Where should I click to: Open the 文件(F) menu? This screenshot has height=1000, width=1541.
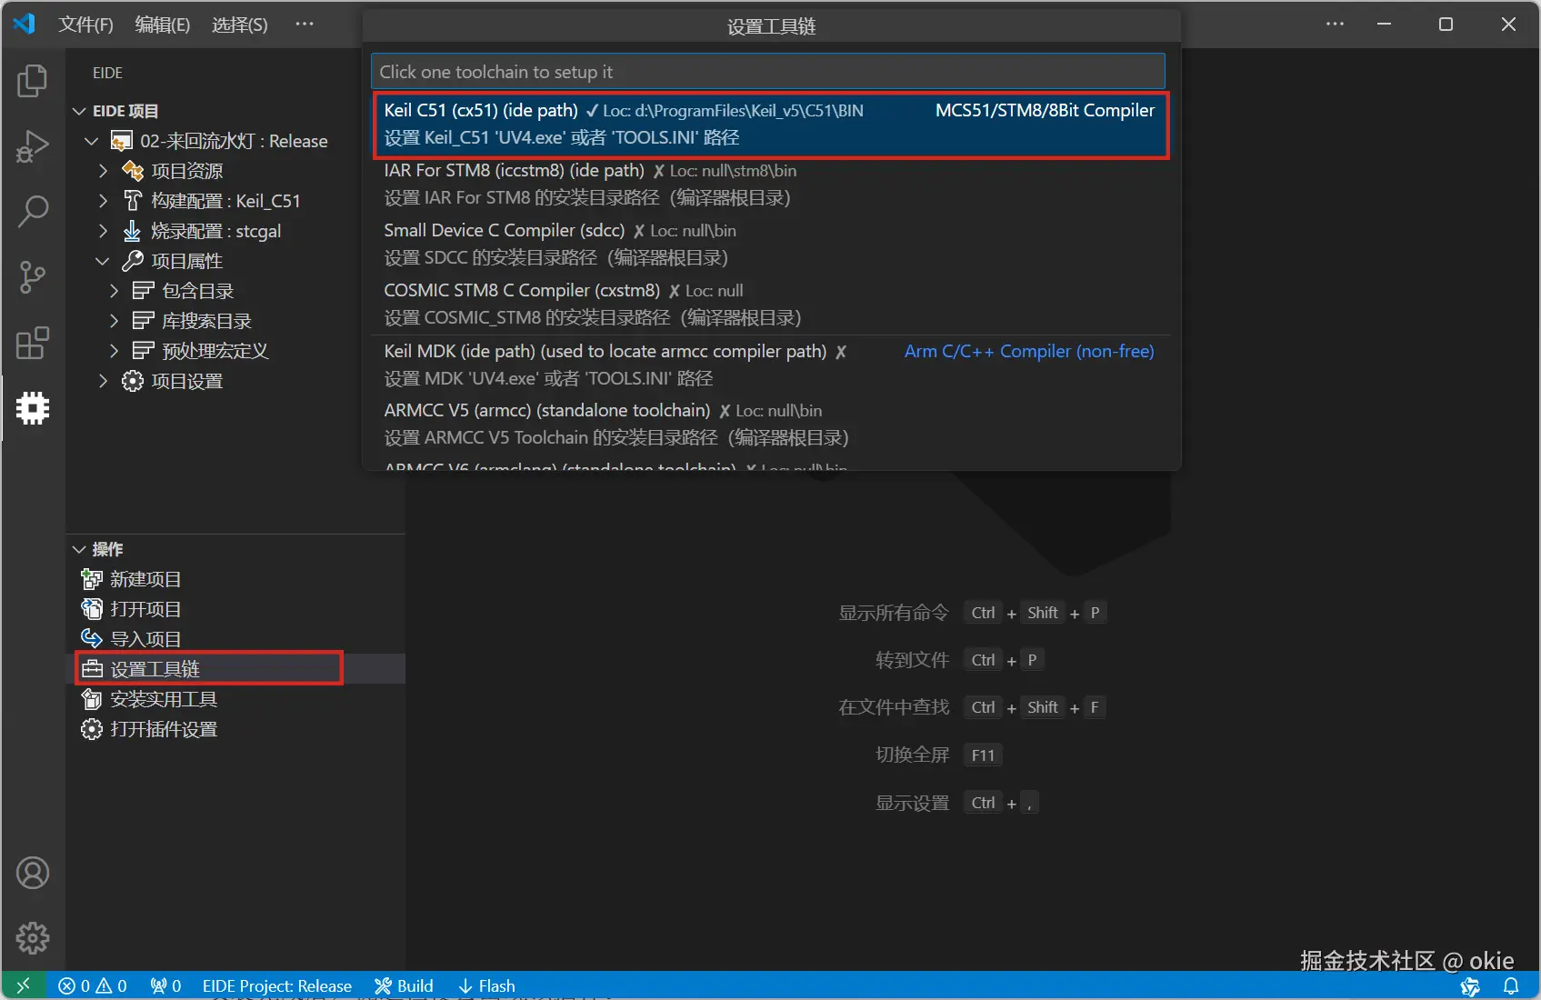coord(86,25)
